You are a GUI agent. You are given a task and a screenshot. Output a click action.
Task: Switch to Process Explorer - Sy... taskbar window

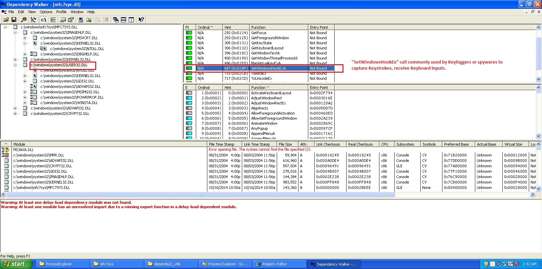click(x=225, y=264)
